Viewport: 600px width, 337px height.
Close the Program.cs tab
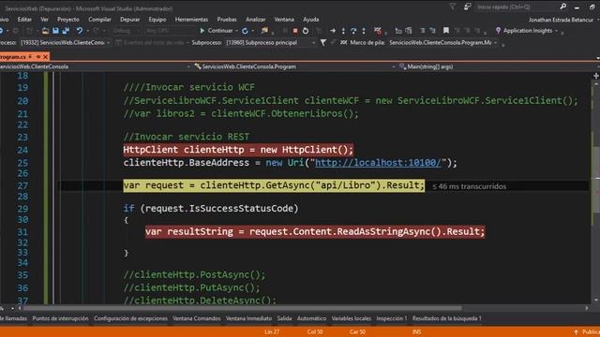[x=46, y=56]
